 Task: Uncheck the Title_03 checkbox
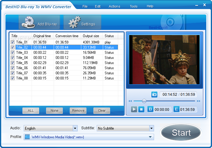[x=12, y=52]
